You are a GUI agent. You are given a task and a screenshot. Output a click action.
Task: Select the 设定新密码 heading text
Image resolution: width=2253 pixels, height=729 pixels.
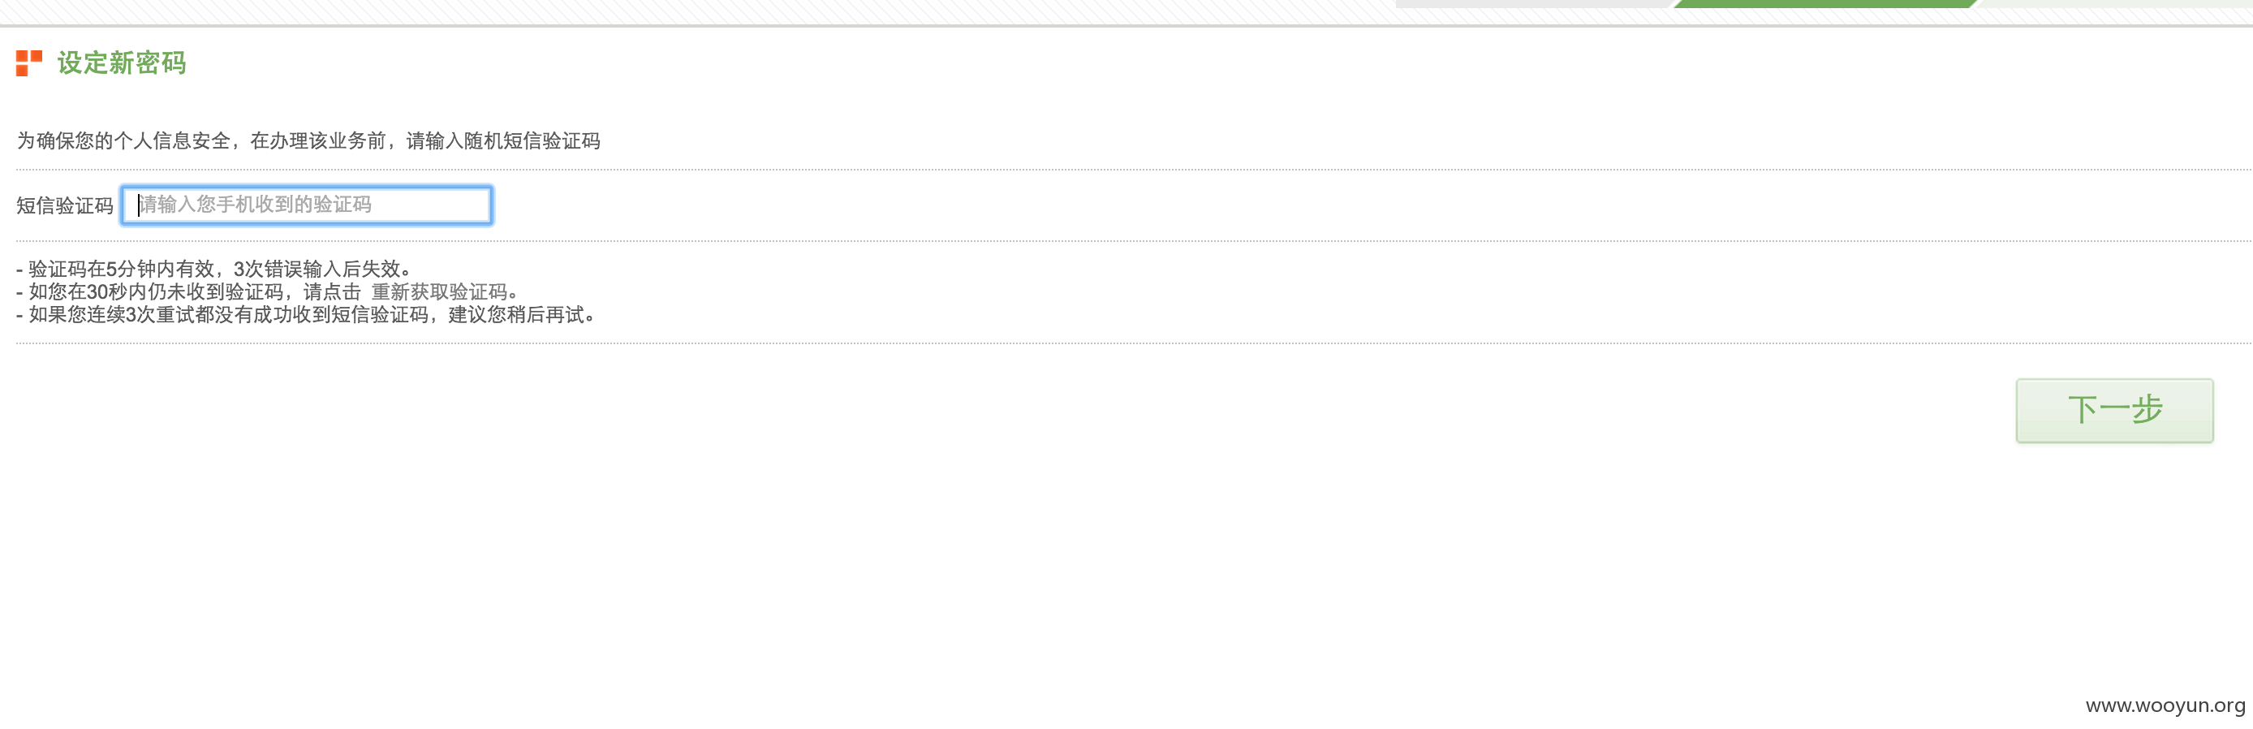(122, 63)
